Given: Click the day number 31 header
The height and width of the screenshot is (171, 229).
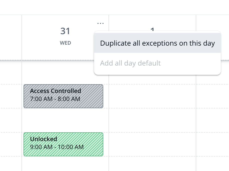Looking at the screenshot, I should click(x=65, y=31).
